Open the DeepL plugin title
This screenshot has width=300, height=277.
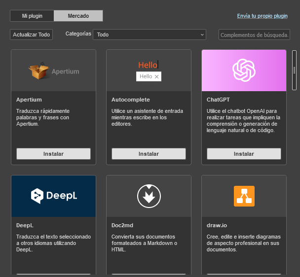[25, 225]
